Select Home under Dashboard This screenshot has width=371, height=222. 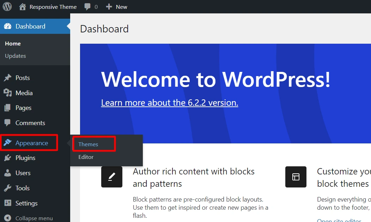(x=13, y=43)
